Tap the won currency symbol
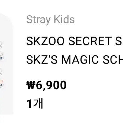This screenshot has width=123, height=123. [31, 85]
